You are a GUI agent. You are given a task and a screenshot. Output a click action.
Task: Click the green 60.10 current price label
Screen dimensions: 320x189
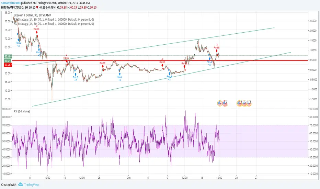pyautogui.click(x=8, y=56)
